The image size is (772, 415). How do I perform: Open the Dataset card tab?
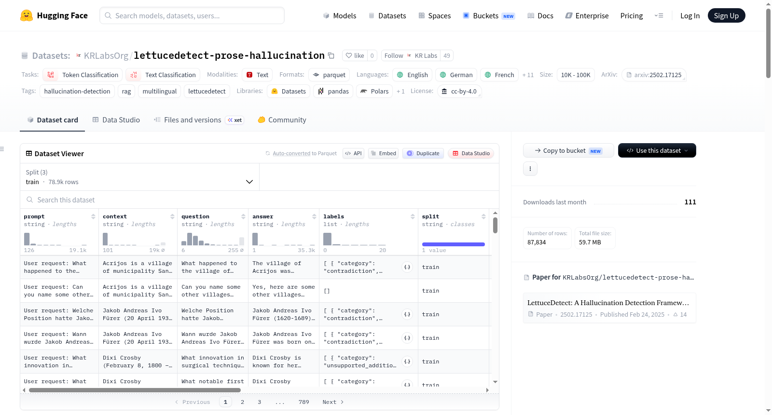pyautogui.click(x=53, y=120)
